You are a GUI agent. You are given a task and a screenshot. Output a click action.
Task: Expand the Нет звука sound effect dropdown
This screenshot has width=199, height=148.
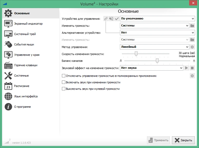click(152, 68)
